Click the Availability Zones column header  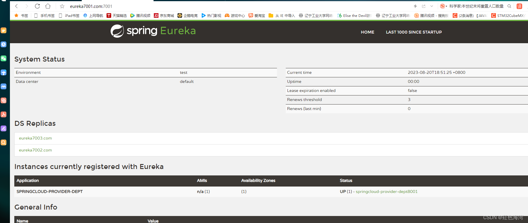[258, 181]
